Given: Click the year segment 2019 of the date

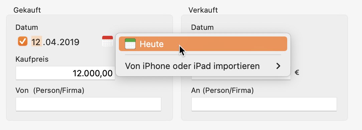Looking at the screenshot, I should pyautogui.click(x=69, y=42).
